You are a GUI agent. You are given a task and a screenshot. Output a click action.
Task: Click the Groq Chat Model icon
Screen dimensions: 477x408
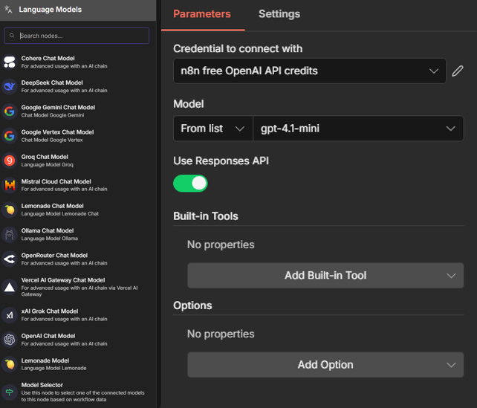tap(10, 161)
